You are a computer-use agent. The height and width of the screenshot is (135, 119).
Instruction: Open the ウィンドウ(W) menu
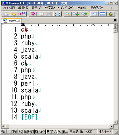[x=66, y=8]
